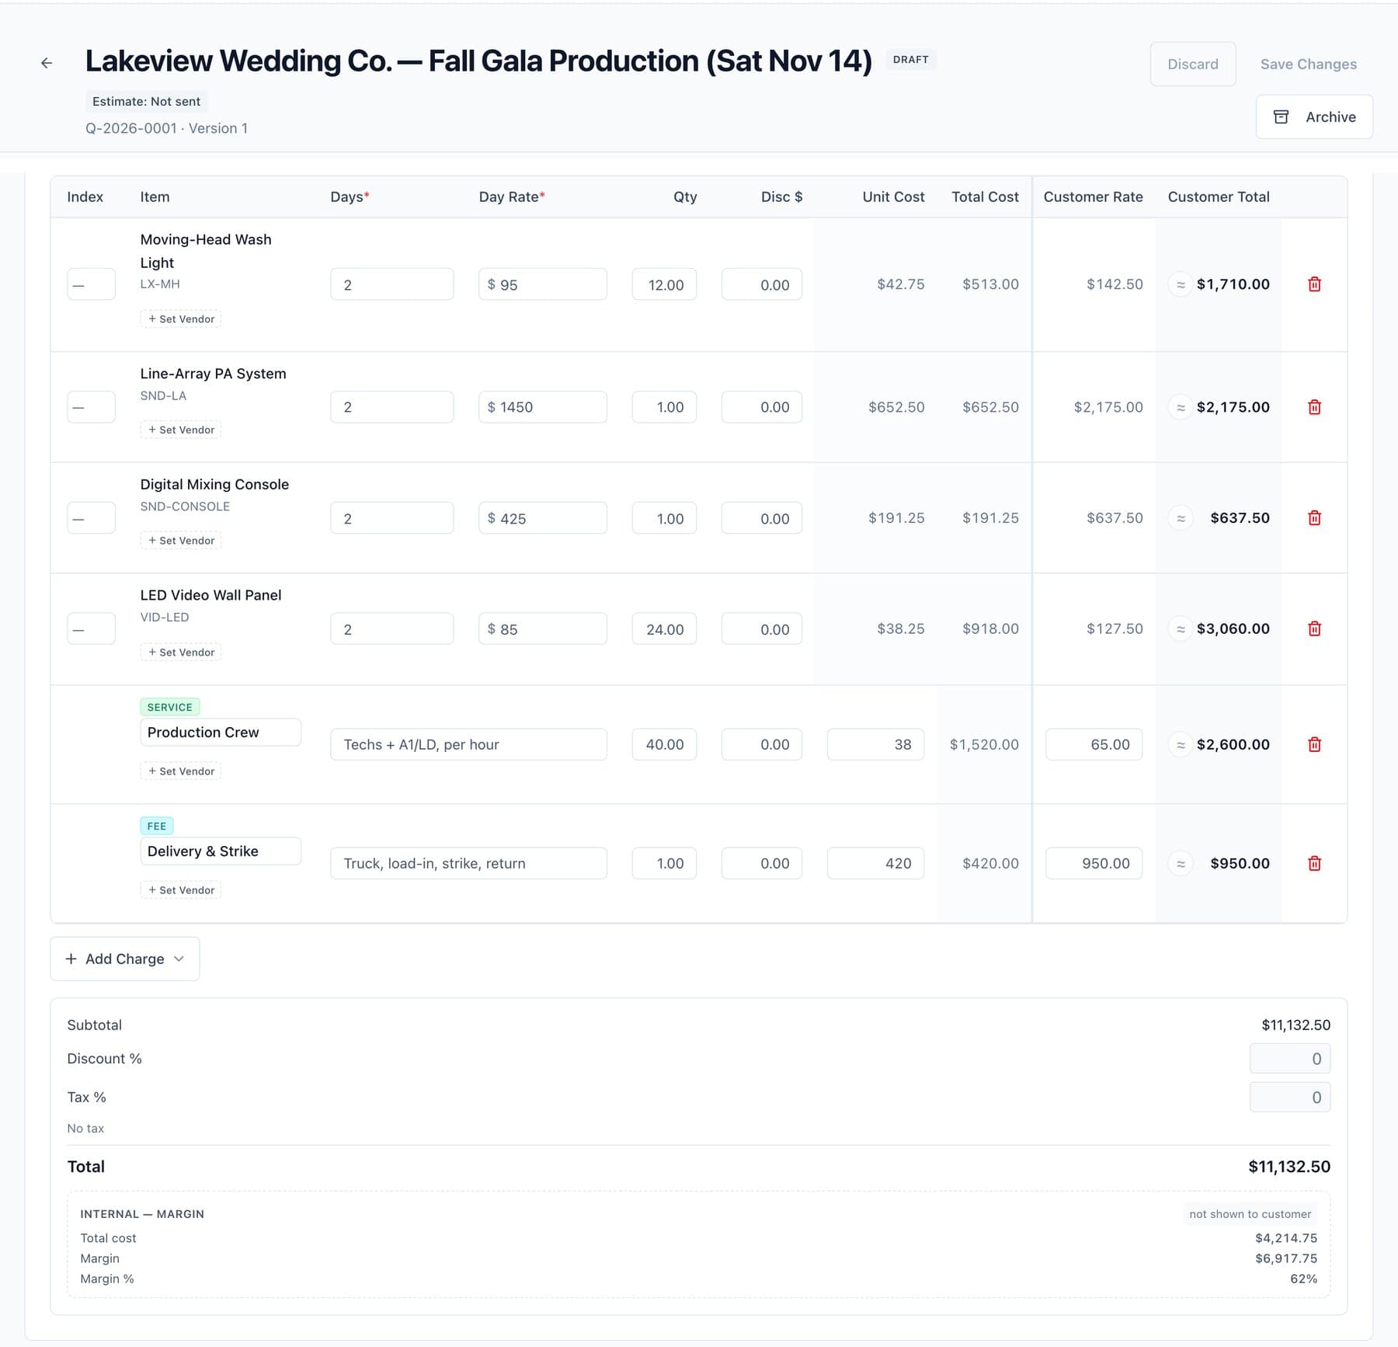Screen dimensions: 1398x1347
Task: Delete the LED Video Wall Panel row
Action: 1314,628
